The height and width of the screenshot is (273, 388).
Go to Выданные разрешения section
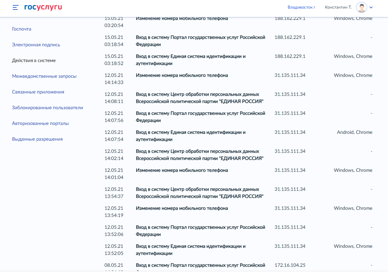(37, 139)
